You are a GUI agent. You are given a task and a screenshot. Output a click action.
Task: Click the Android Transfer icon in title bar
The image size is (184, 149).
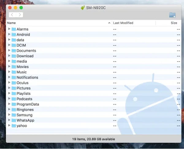82,7
